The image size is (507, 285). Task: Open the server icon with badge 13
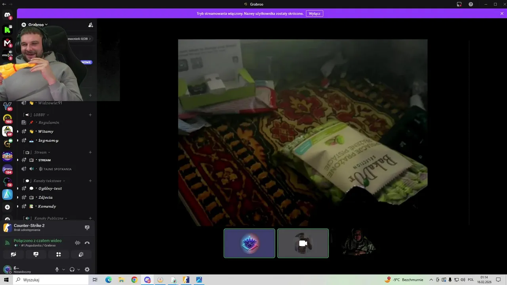click(7, 182)
